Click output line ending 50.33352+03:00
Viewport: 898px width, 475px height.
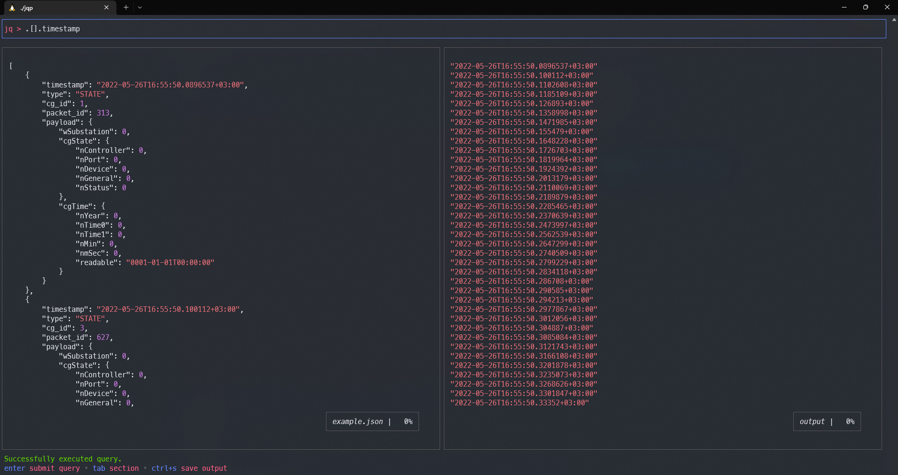pyautogui.click(x=520, y=403)
